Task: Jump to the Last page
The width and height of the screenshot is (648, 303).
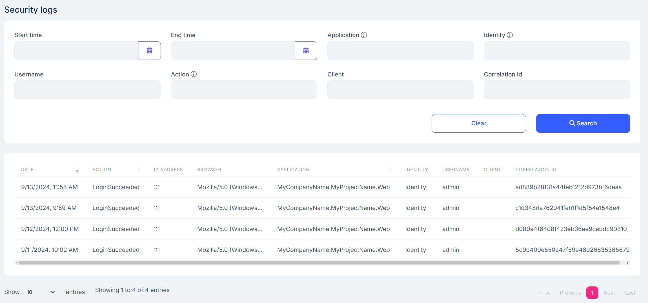Action: (630, 293)
